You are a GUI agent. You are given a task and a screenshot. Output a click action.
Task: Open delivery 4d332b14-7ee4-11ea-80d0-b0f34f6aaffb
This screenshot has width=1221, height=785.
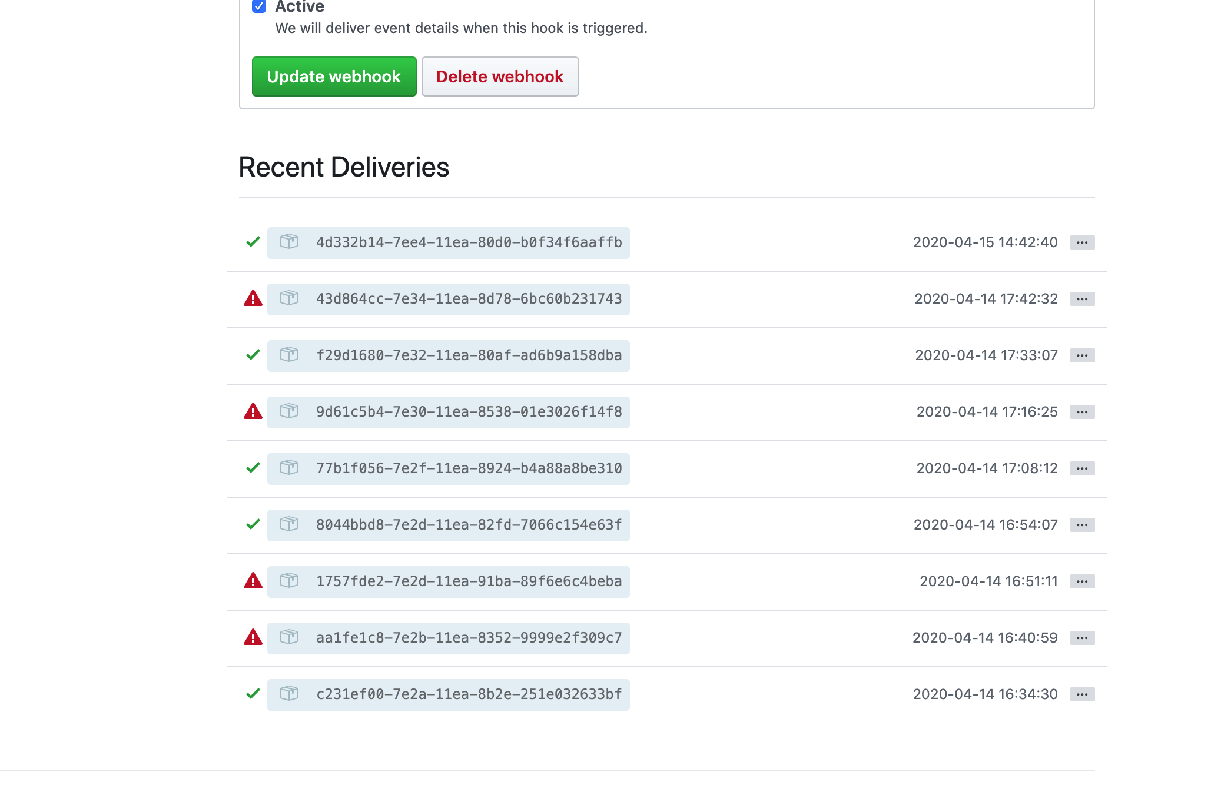(469, 242)
